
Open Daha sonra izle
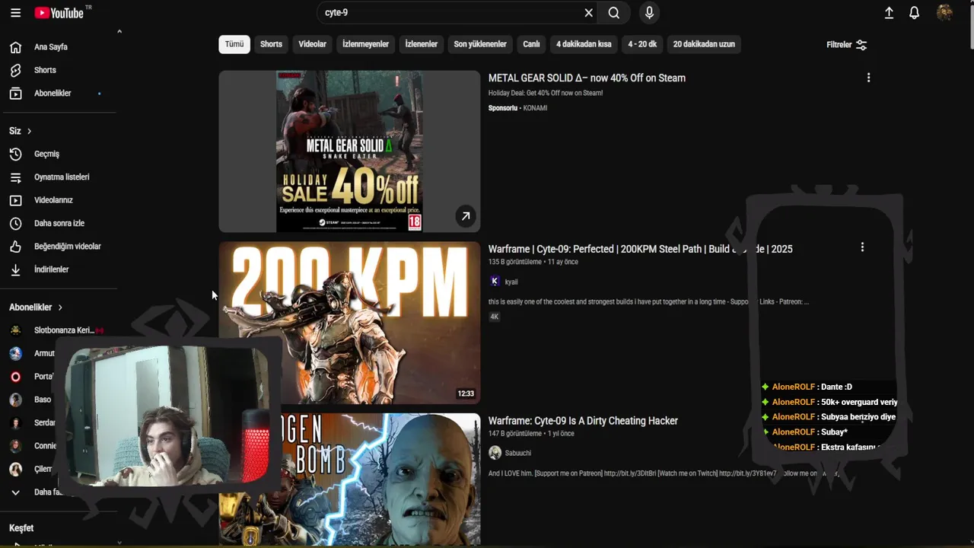pyautogui.click(x=59, y=223)
